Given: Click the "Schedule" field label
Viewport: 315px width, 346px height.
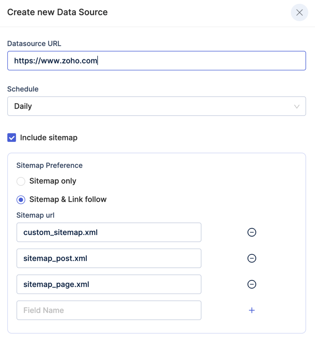Looking at the screenshot, I should [x=23, y=89].
